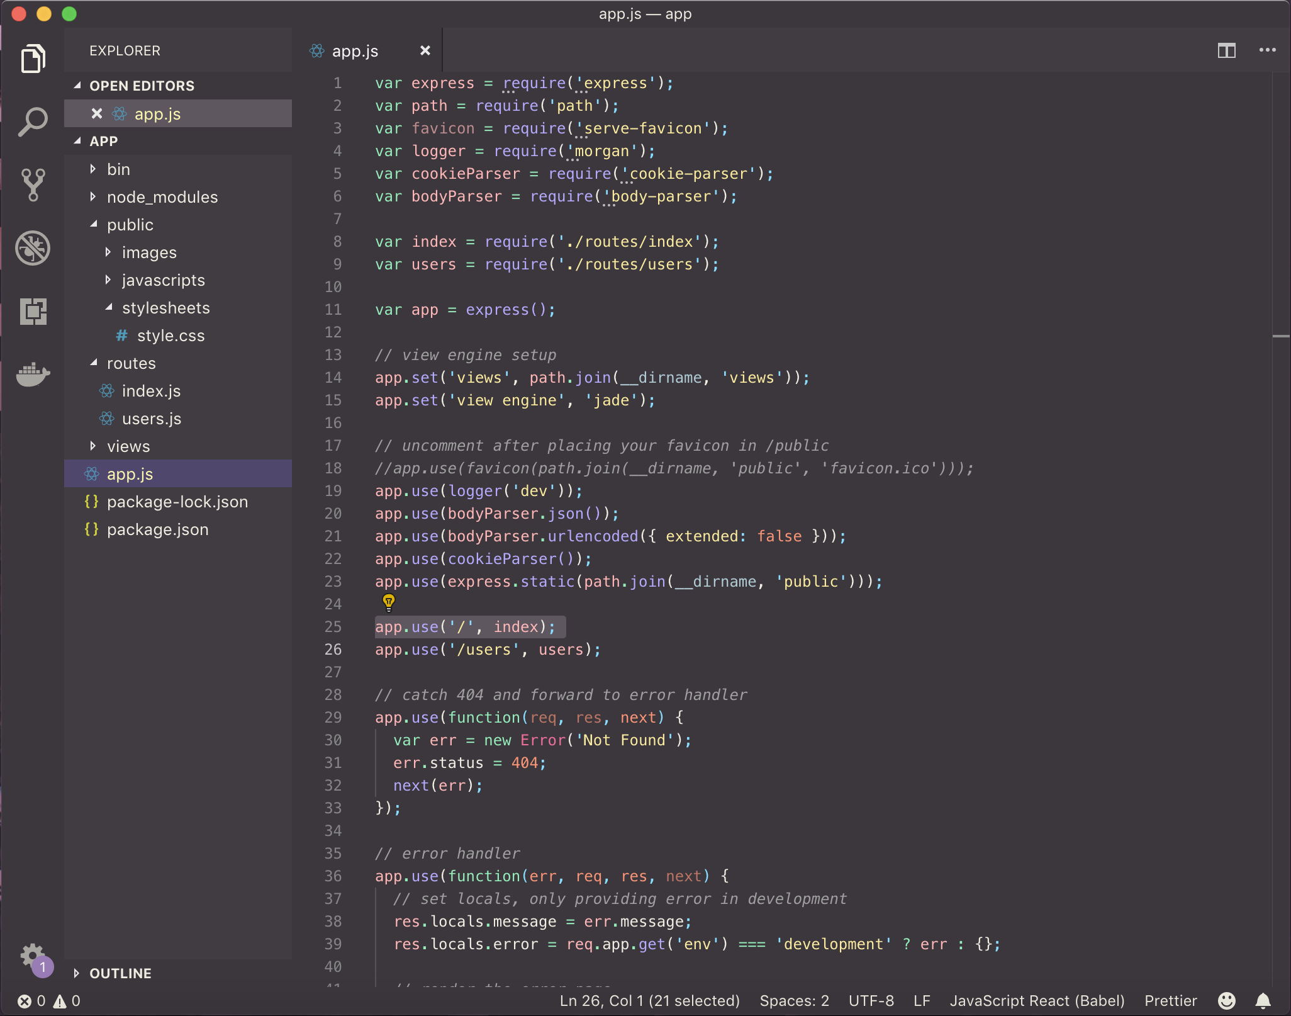Collapse the stylesheets folder
The height and width of the screenshot is (1016, 1291).
pyautogui.click(x=165, y=308)
